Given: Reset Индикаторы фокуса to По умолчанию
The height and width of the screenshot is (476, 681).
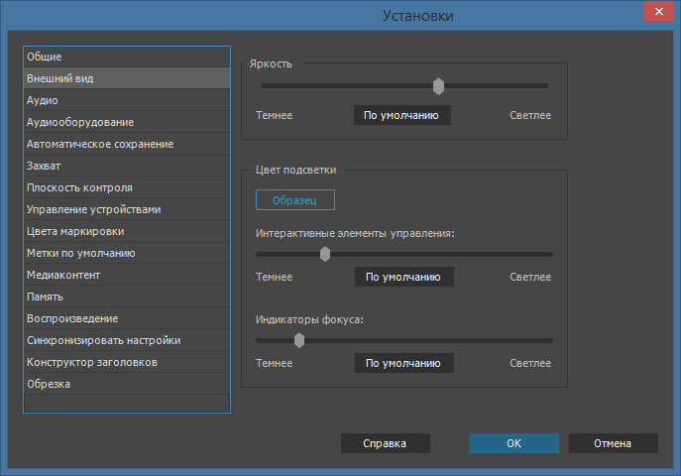Looking at the screenshot, I should click(x=404, y=363).
